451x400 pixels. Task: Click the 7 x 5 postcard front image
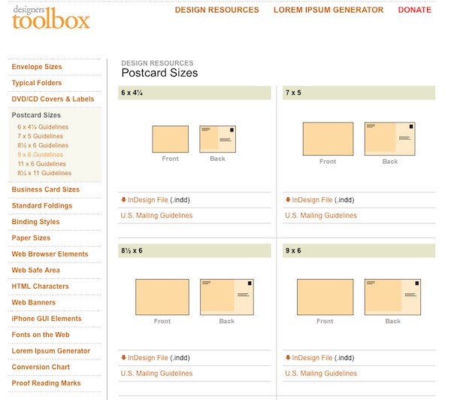click(328, 139)
